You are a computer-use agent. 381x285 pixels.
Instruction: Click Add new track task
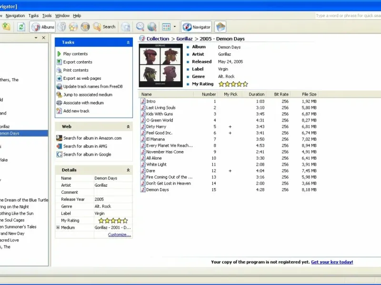(73, 111)
